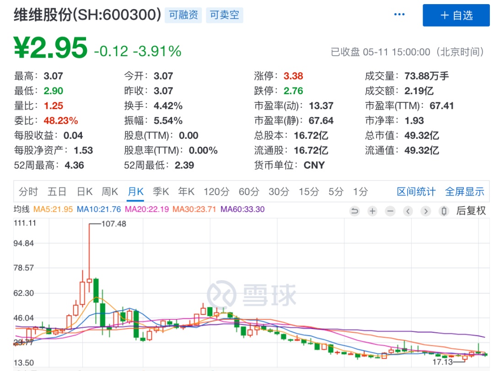Click the Xueqiu watermark logo in the chart

[252, 295]
